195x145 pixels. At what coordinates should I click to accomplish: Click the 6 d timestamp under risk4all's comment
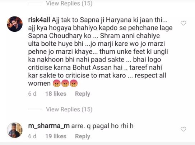pyautogui.click(x=32, y=94)
